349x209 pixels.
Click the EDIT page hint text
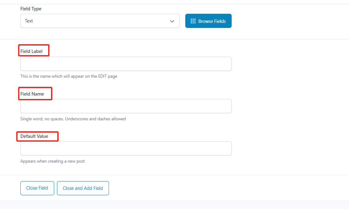tap(69, 76)
